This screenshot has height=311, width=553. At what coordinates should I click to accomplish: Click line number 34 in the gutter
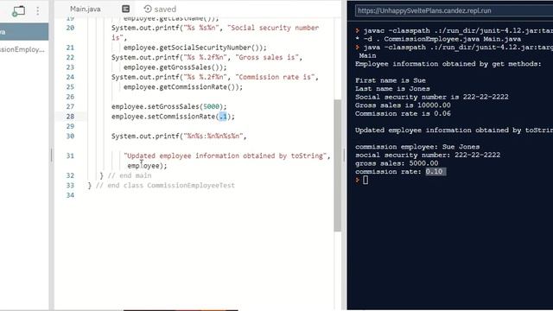70,195
